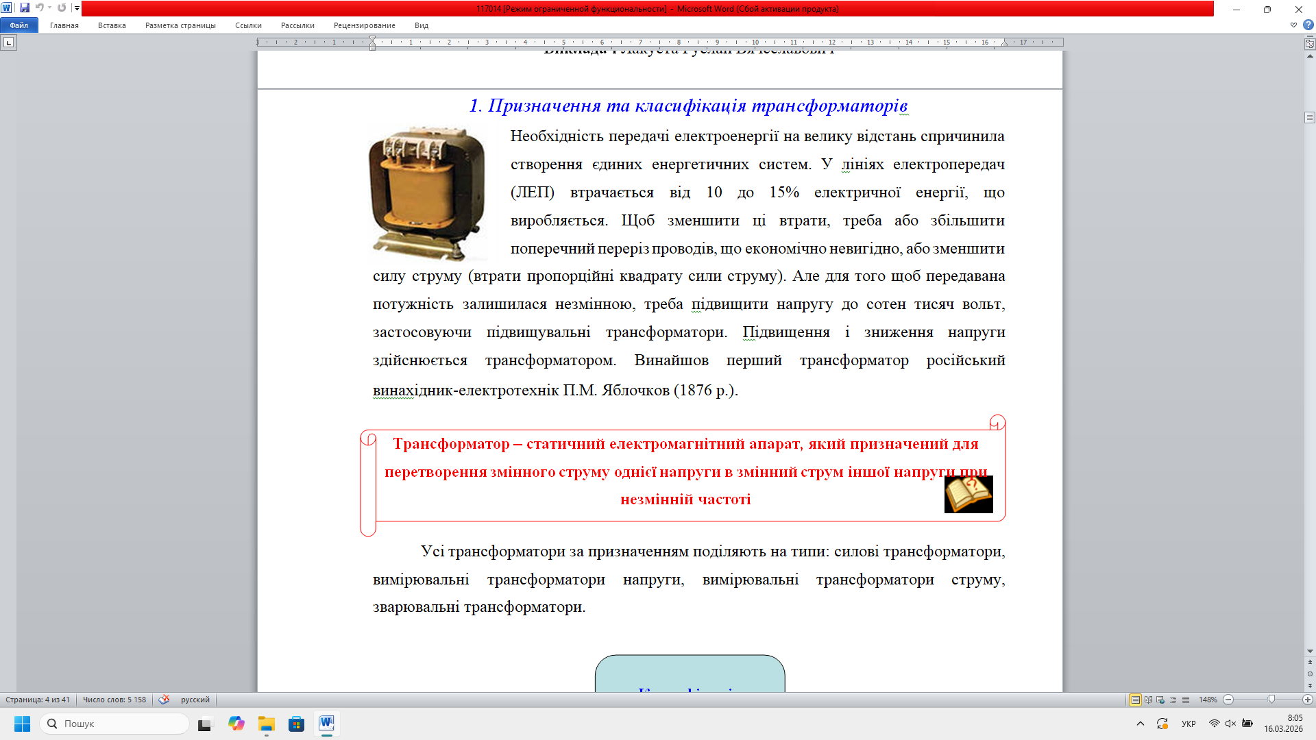Switch to Full Screen Reading view

click(1148, 700)
